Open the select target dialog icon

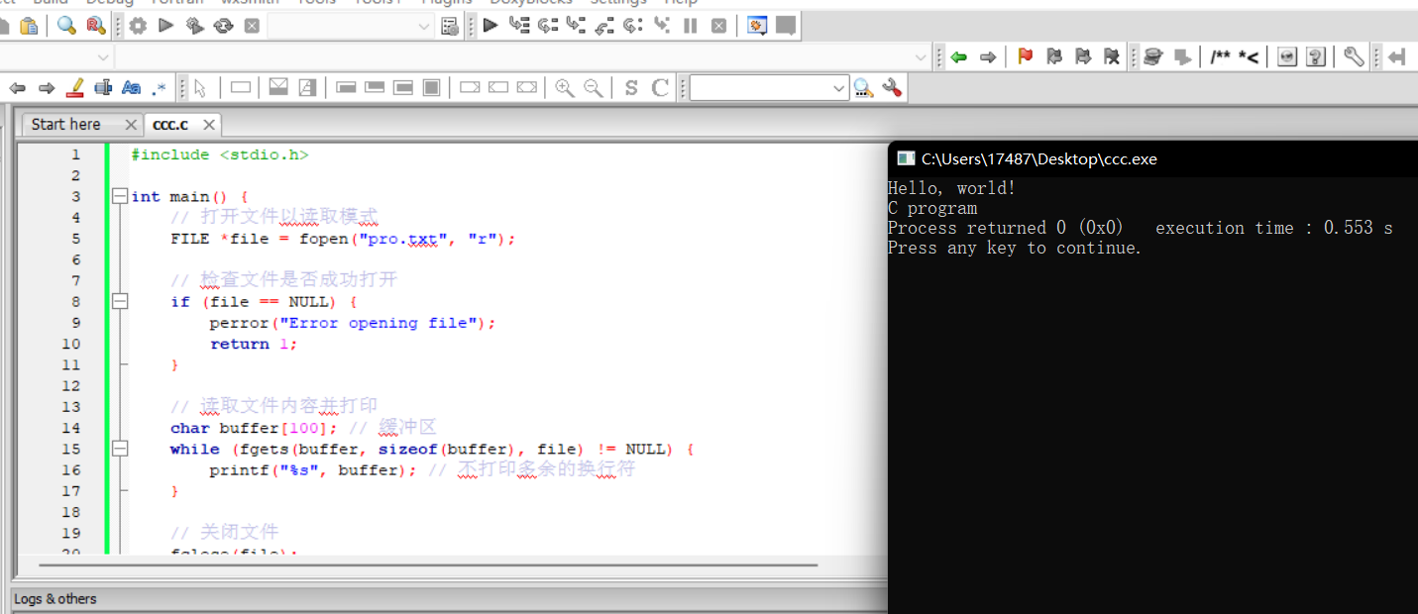point(450,26)
